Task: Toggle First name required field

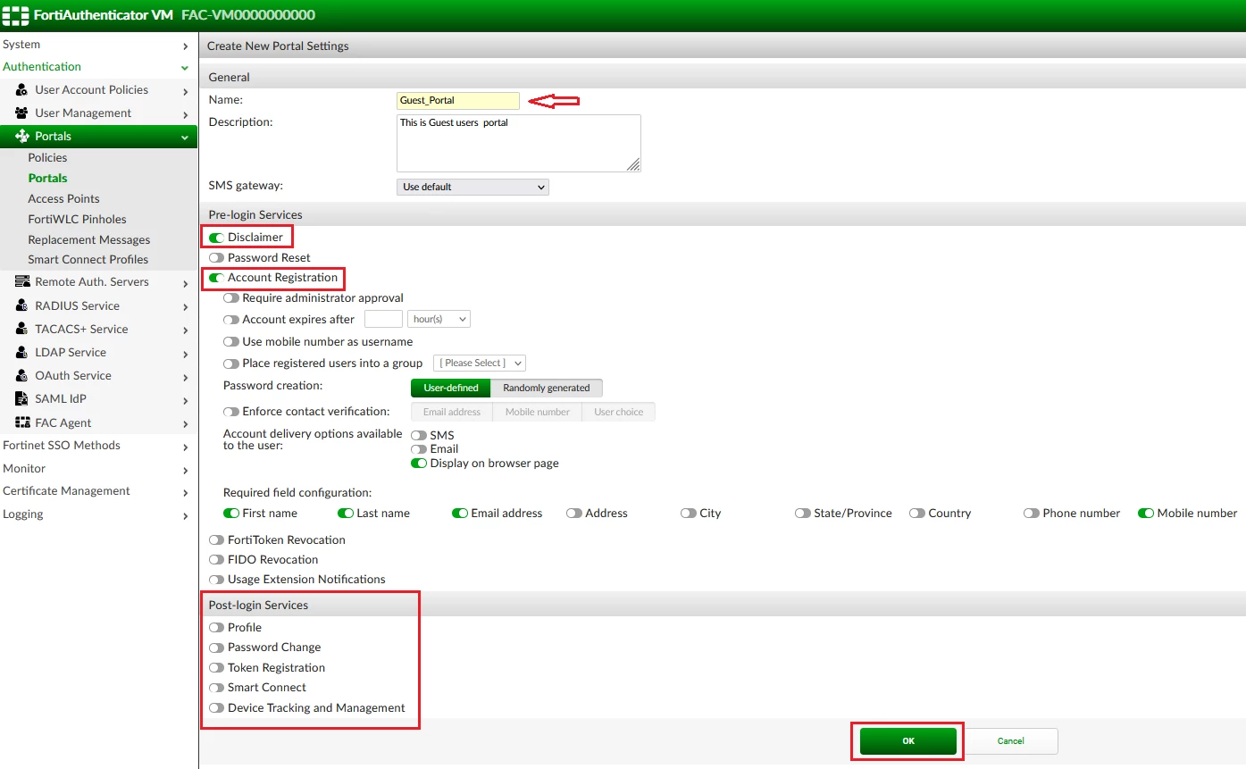Action: 230,514
